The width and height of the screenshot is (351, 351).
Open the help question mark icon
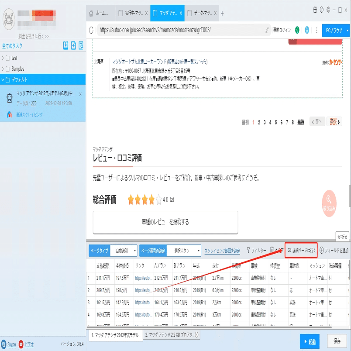point(322,10)
